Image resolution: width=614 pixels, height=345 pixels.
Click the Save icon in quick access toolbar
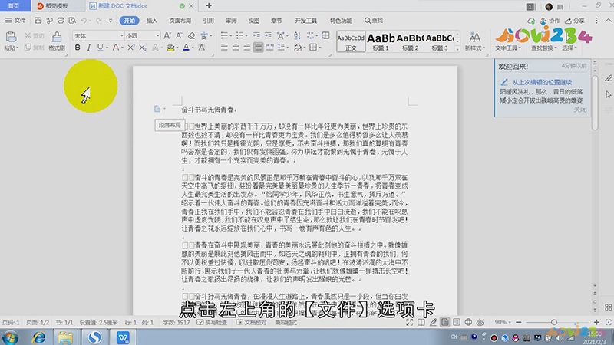tap(38, 21)
